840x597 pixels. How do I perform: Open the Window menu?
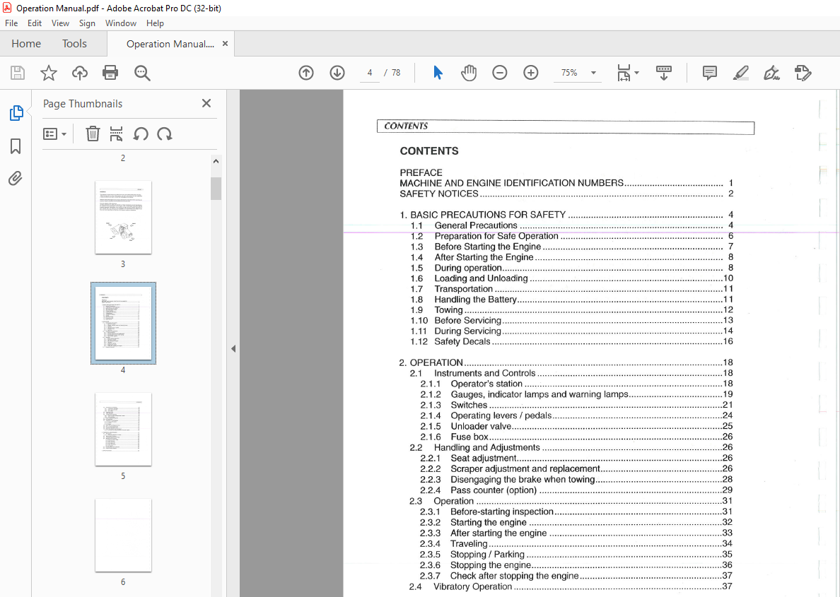[120, 23]
